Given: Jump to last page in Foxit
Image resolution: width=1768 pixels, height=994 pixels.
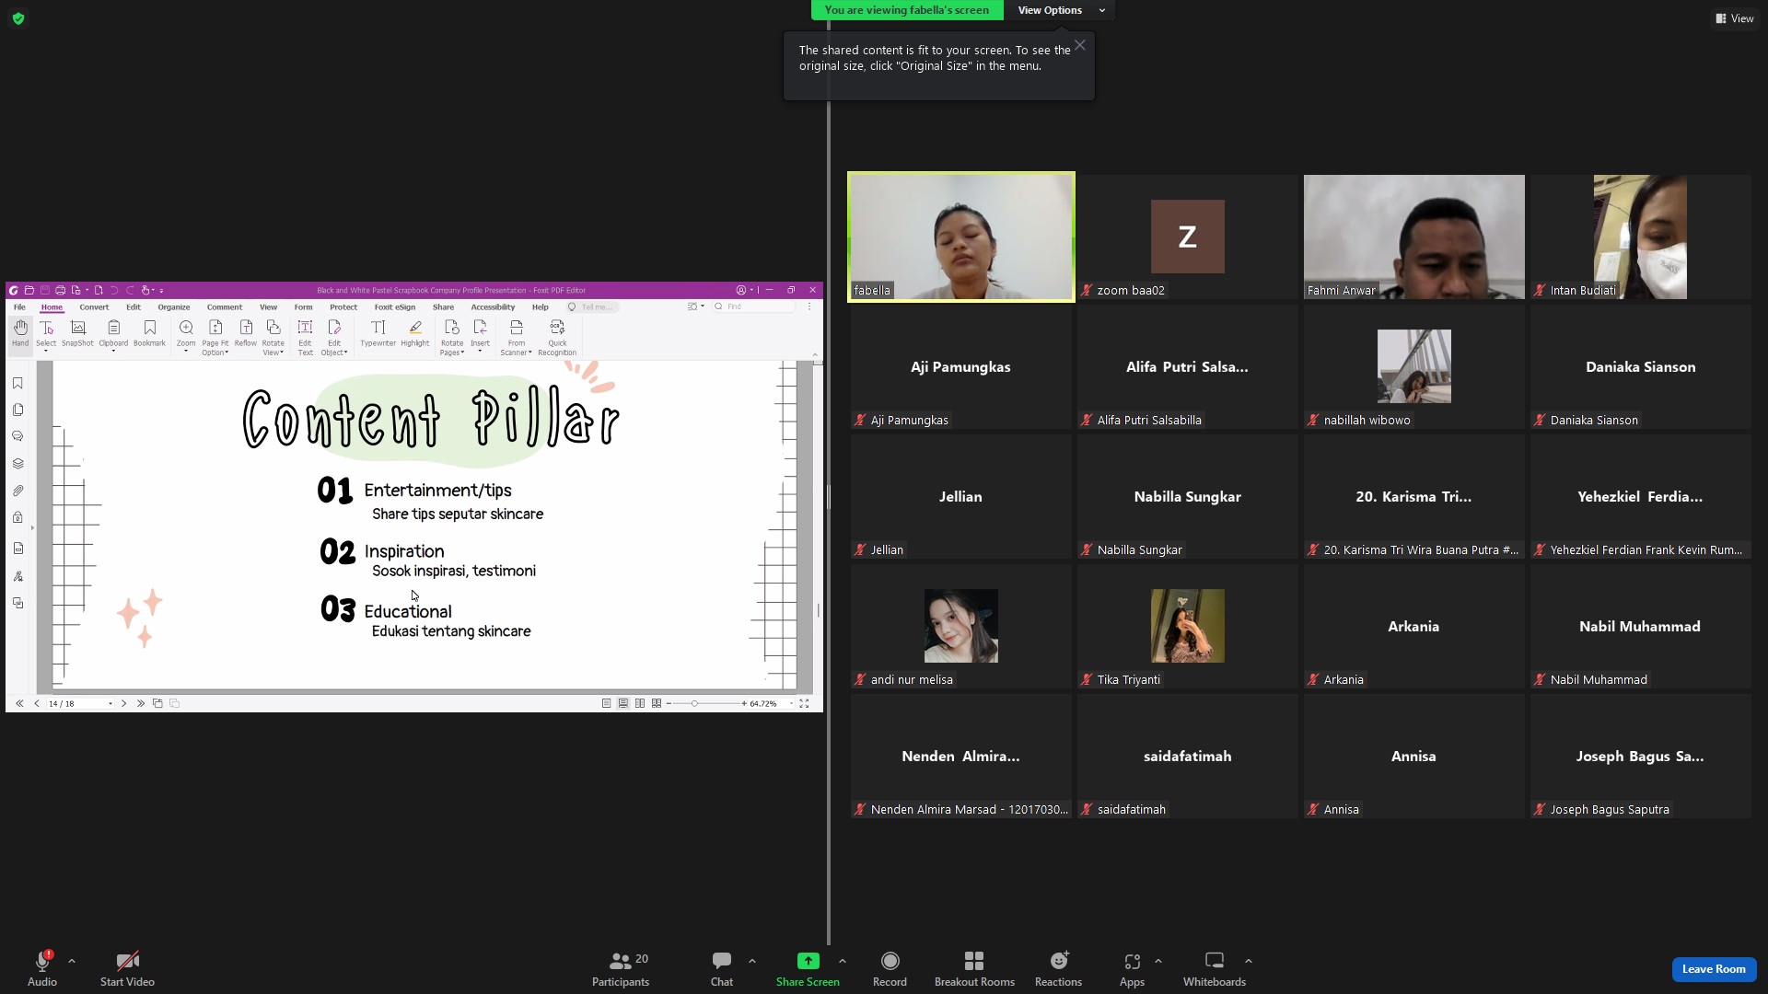Looking at the screenshot, I should pyautogui.click(x=141, y=703).
